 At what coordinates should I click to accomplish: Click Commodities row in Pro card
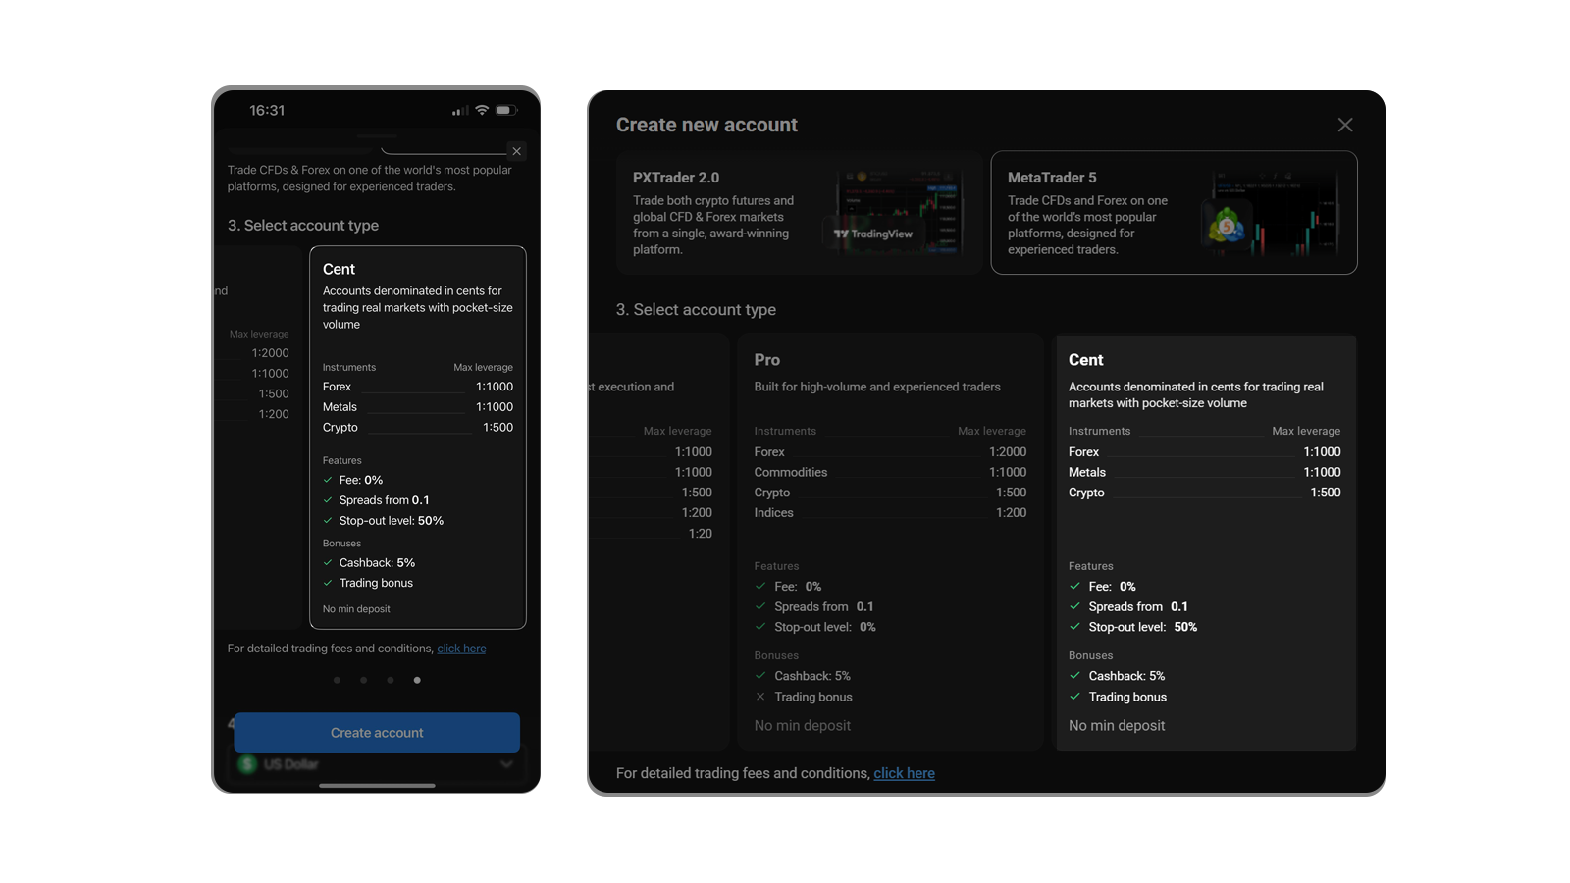(x=890, y=472)
